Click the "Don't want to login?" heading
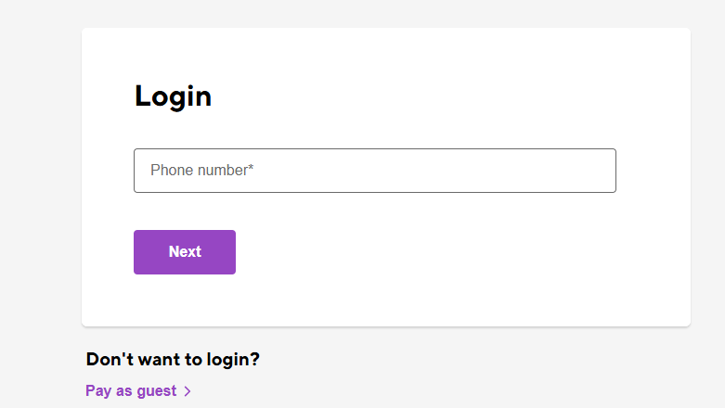This screenshot has height=408, width=725. pyautogui.click(x=173, y=360)
